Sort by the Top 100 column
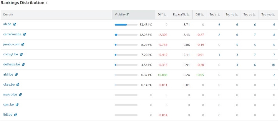The width and height of the screenshot is (279, 121). click(269, 15)
